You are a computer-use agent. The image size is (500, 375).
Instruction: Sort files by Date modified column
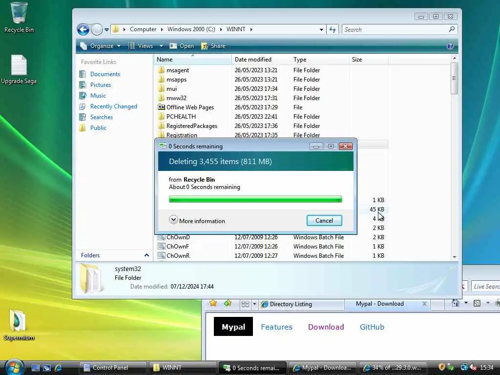pyautogui.click(x=261, y=59)
